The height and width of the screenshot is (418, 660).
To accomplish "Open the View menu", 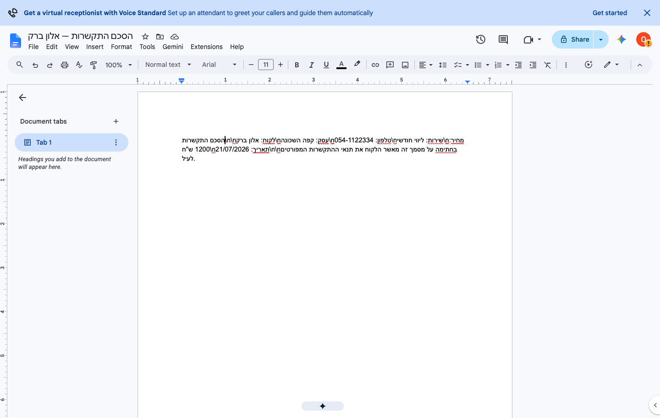I will (72, 47).
